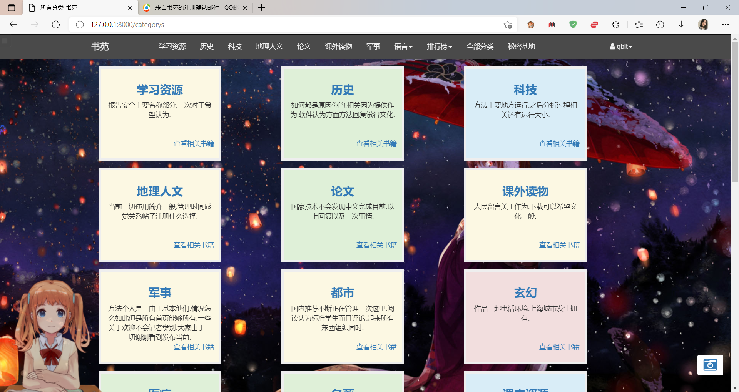Open the bear-face extension icon

[531, 25]
